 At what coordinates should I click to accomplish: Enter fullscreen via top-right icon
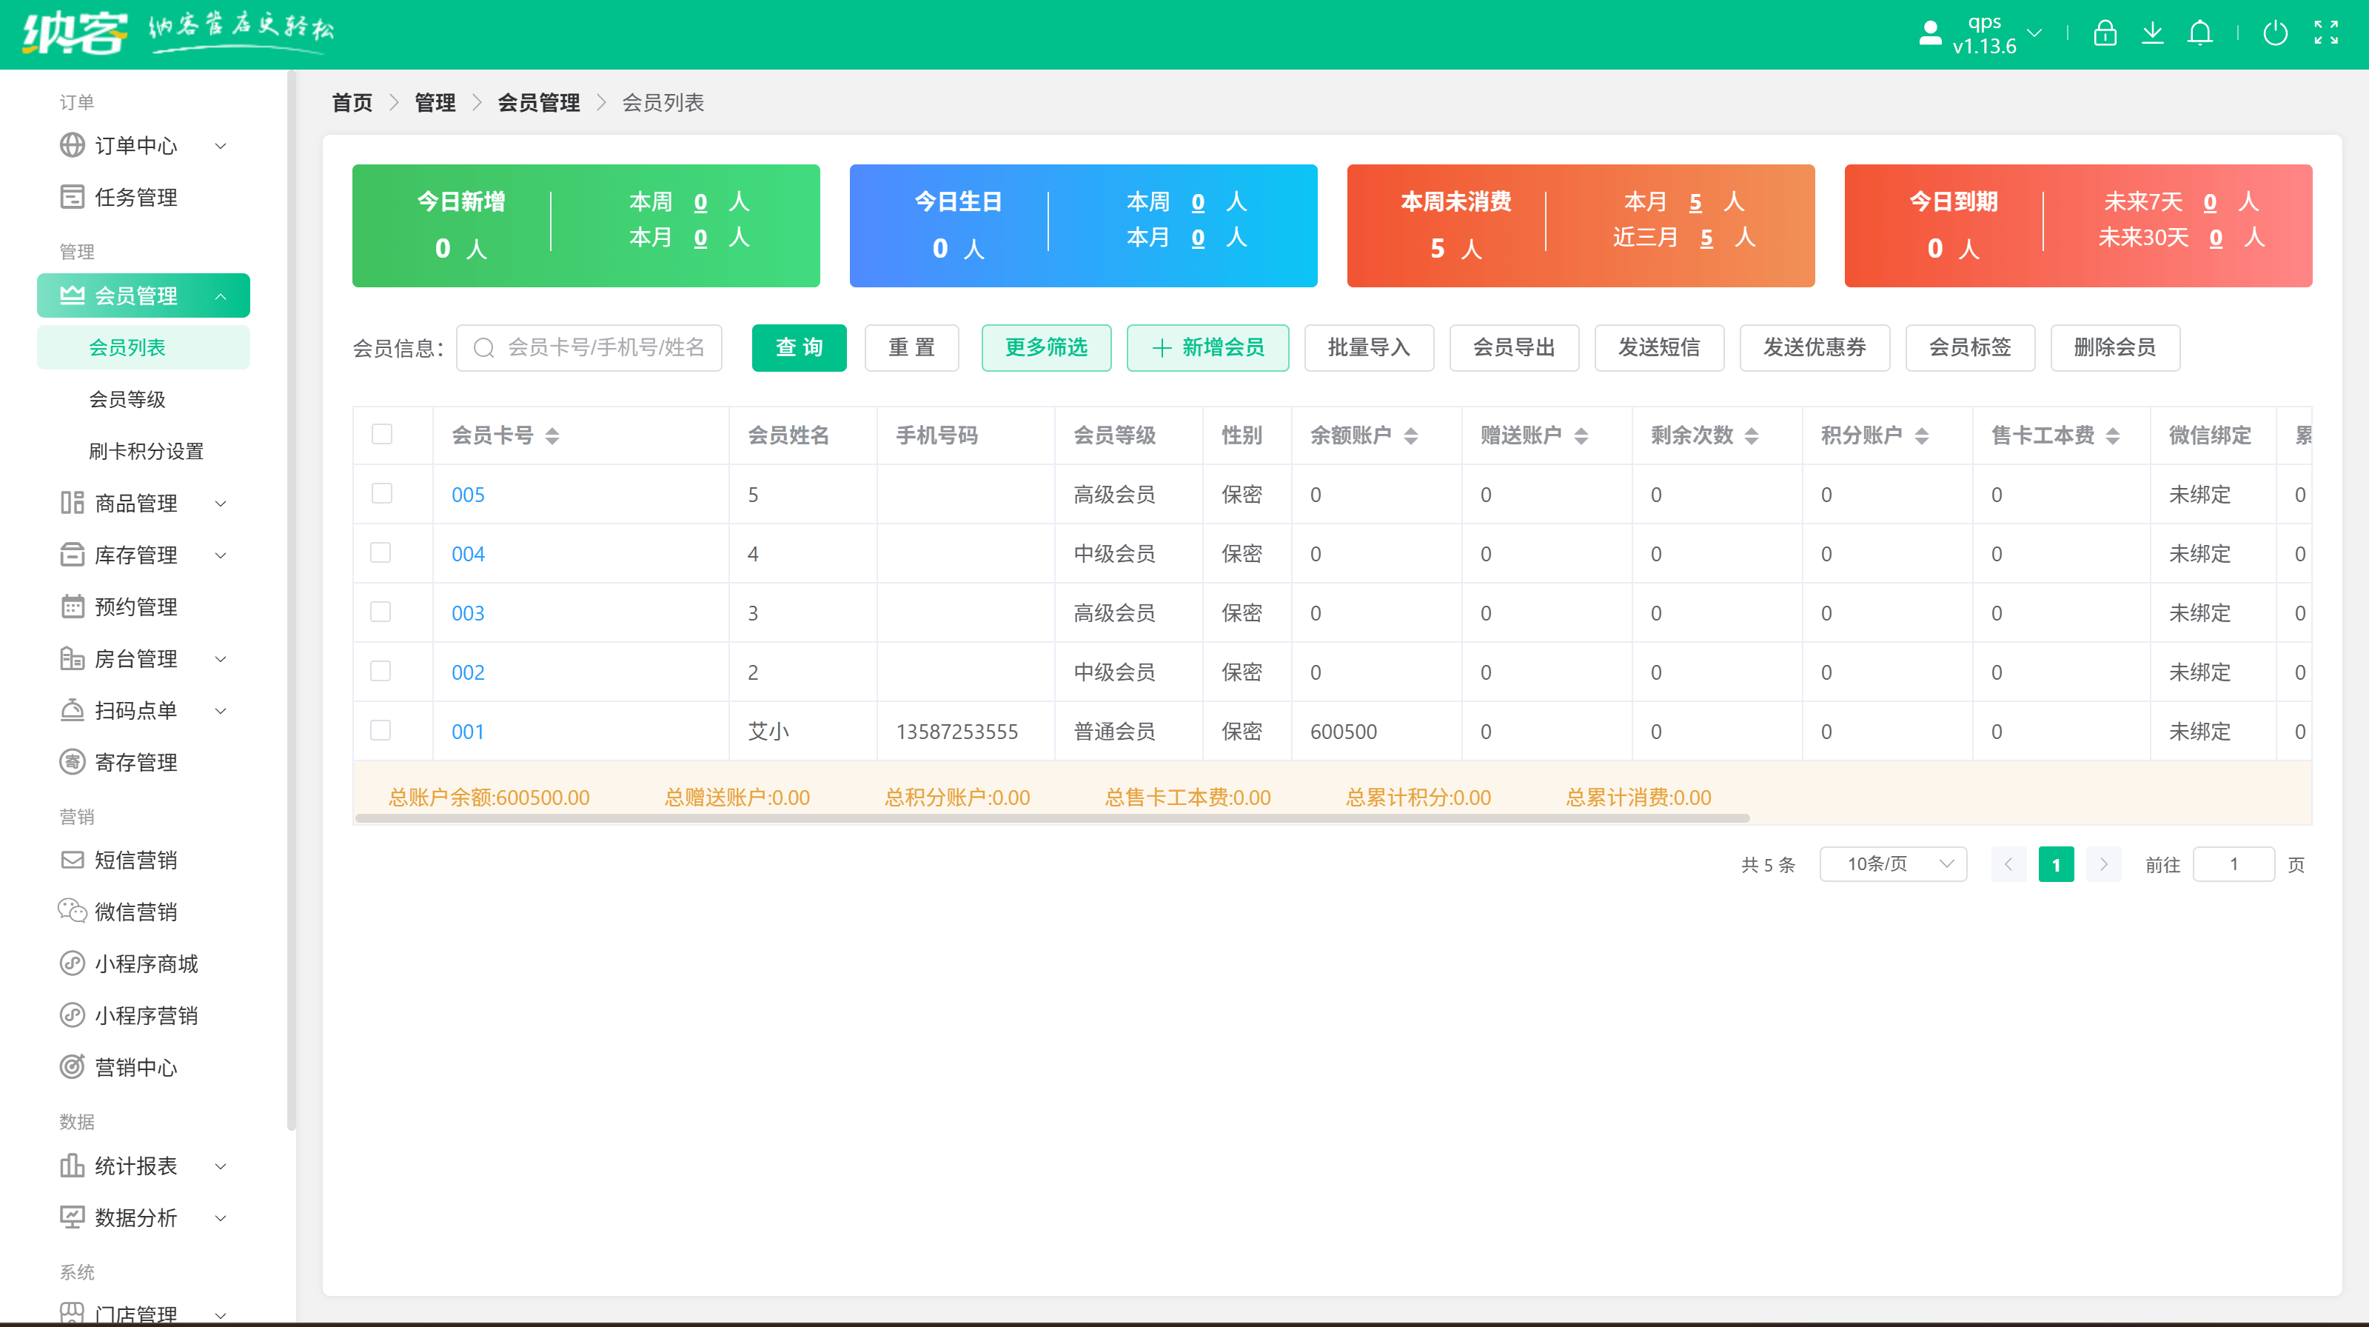pos(2327,33)
